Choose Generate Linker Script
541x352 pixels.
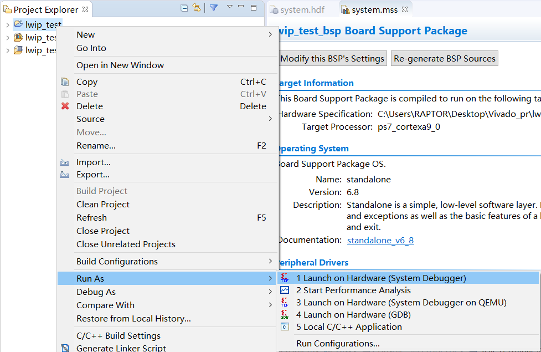[x=168, y=348]
